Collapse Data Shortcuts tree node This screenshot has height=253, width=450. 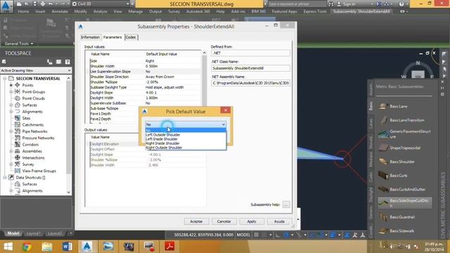click(x=5, y=178)
